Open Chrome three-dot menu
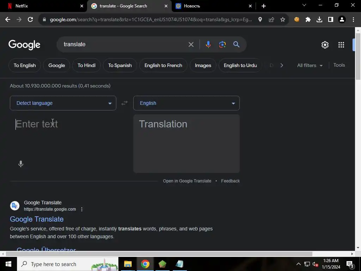The height and width of the screenshot is (271, 361). pyautogui.click(x=353, y=20)
